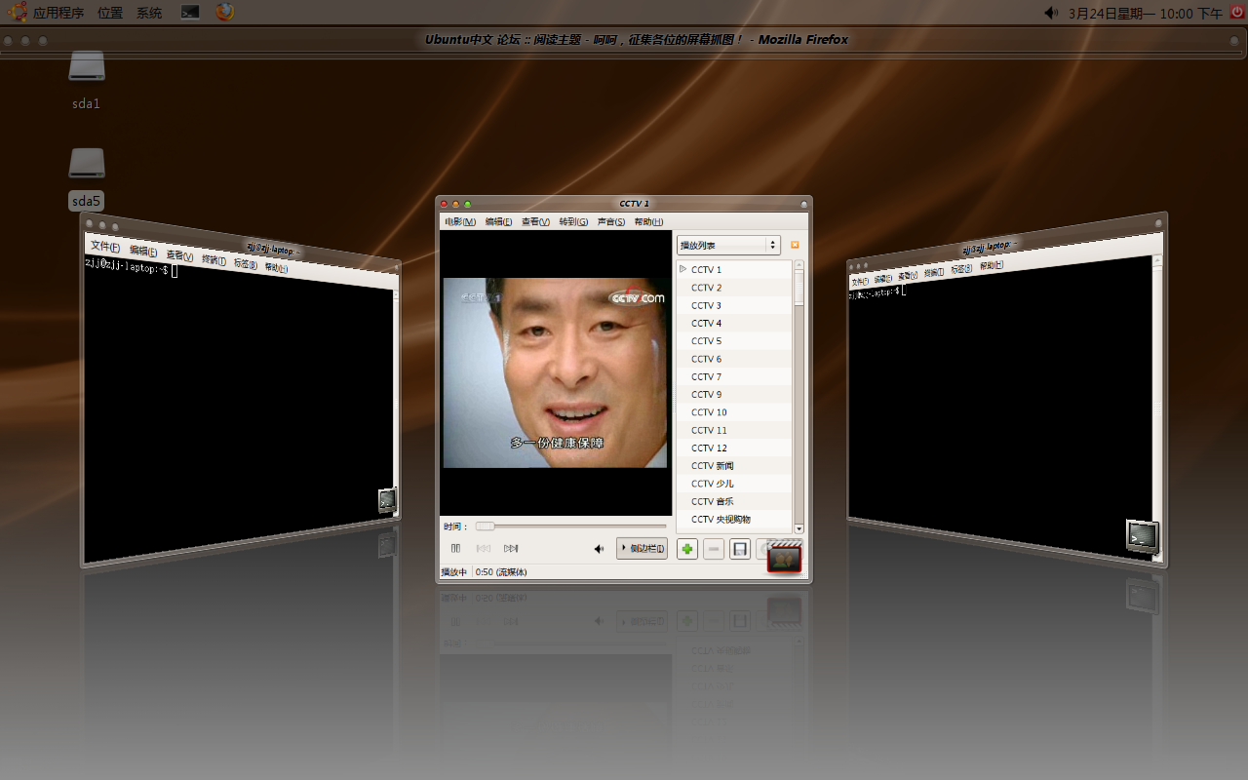Skip to next track button
This screenshot has height=780, width=1248.
click(x=511, y=549)
